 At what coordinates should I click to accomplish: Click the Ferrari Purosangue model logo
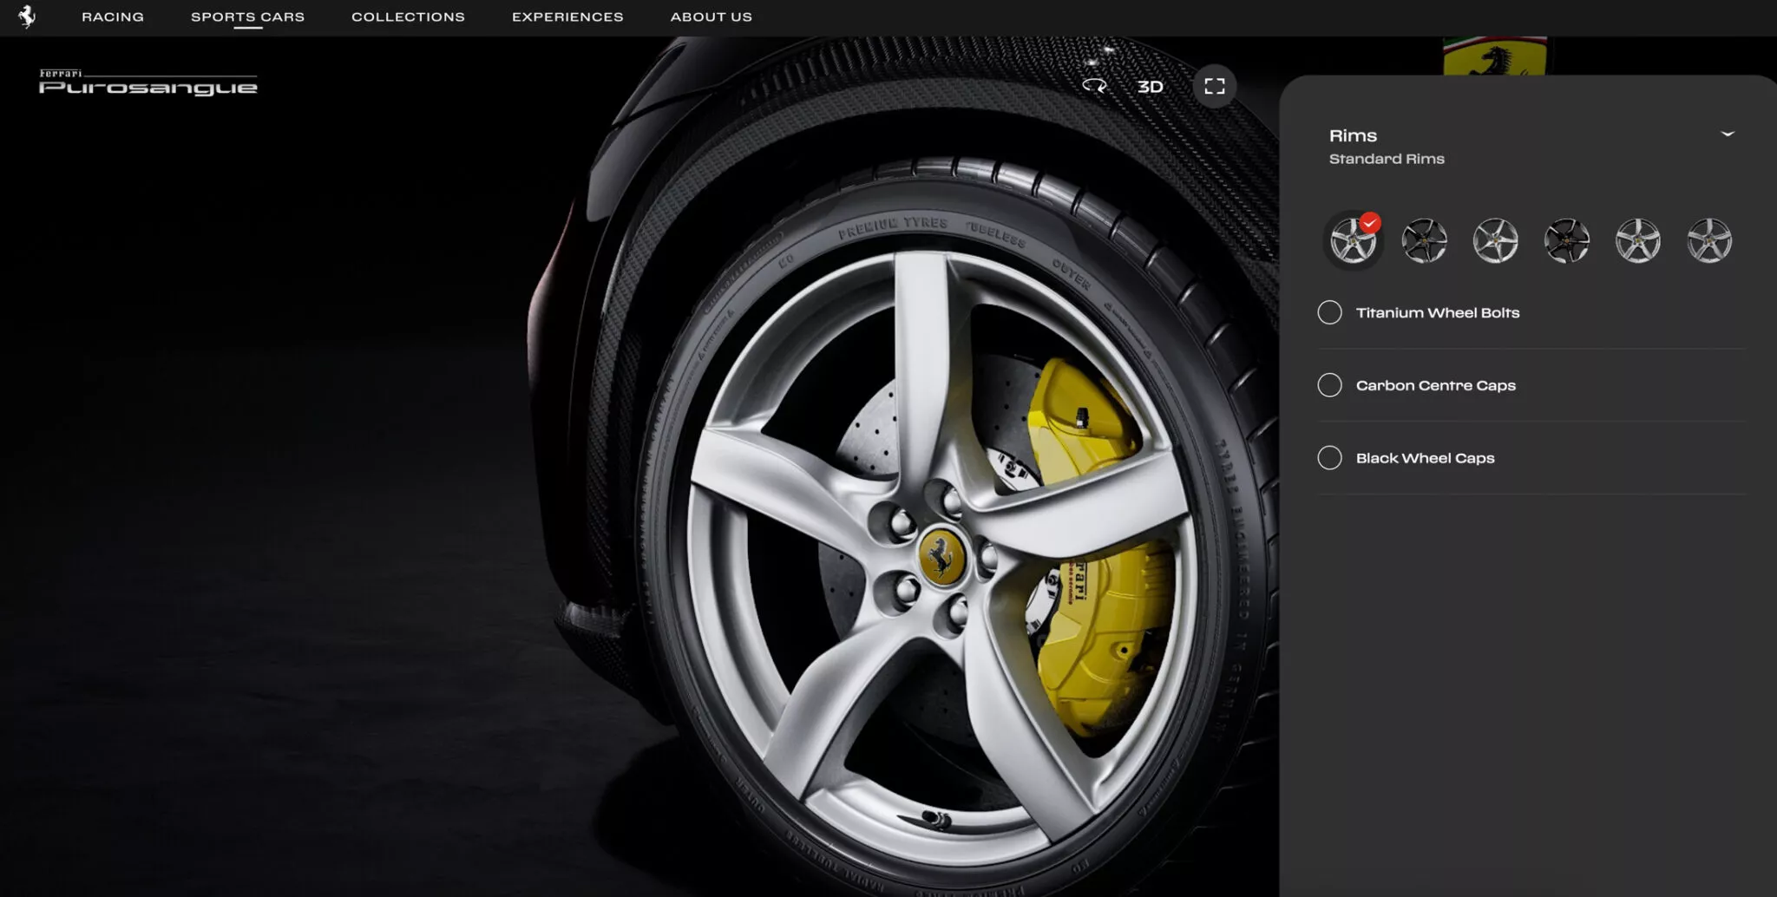pos(148,83)
